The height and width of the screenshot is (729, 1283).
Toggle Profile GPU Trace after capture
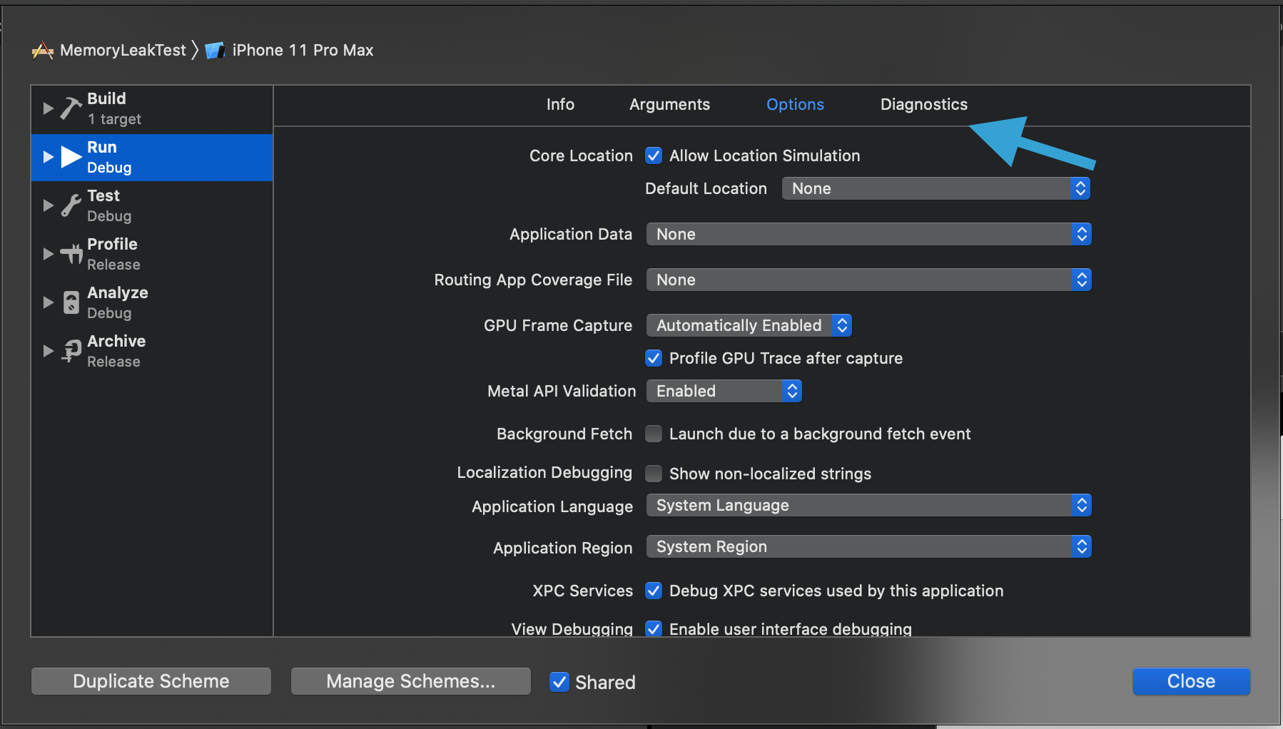point(654,358)
